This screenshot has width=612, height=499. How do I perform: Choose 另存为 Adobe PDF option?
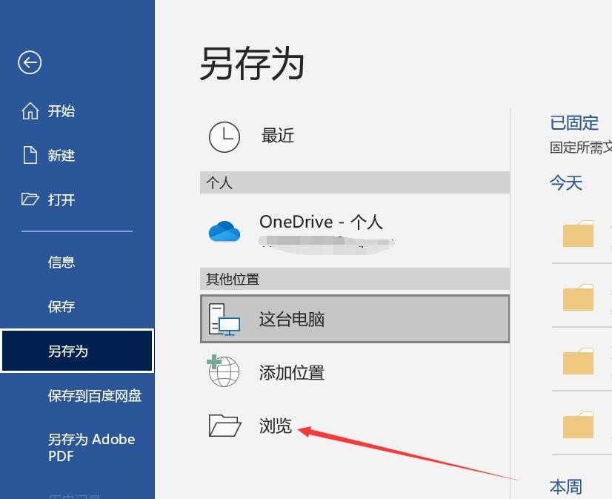click(x=91, y=447)
